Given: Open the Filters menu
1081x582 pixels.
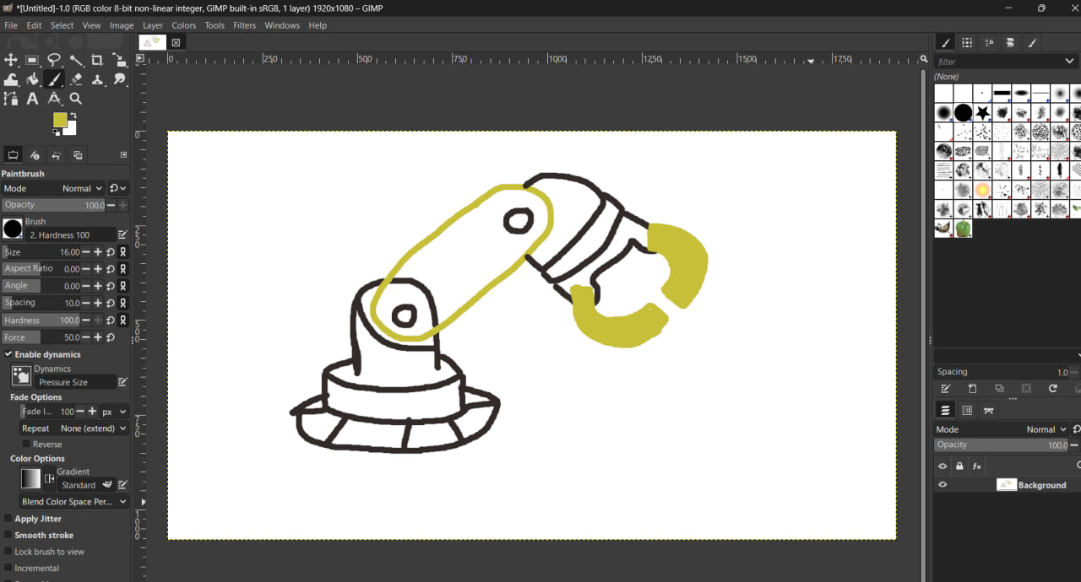Looking at the screenshot, I should (245, 25).
